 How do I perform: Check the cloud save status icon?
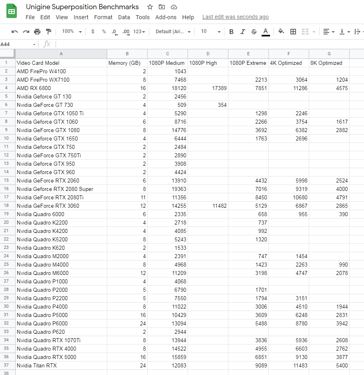[x=174, y=7]
